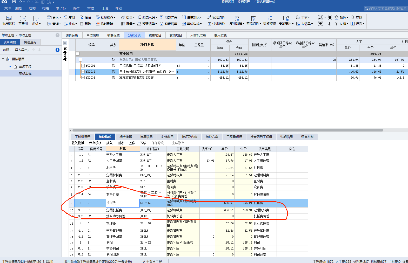Open the 查费用 fee lookup tool
Viewport: 408px width, 263px height.
pyautogui.click(x=23, y=20)
